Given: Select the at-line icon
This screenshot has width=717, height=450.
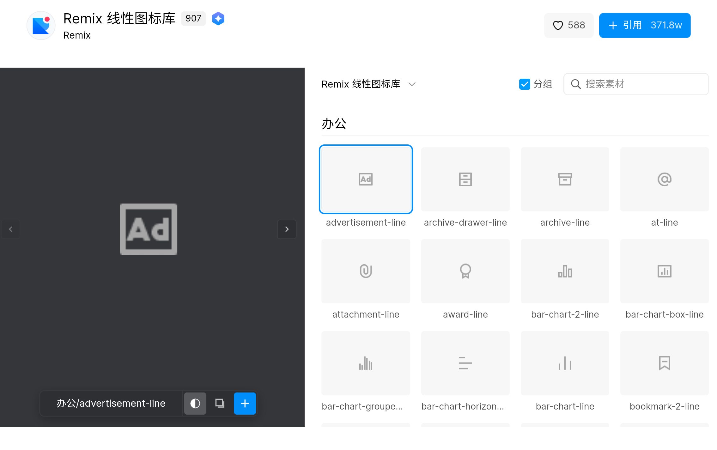Looking at the screenshot, I should tap(664, 179).
